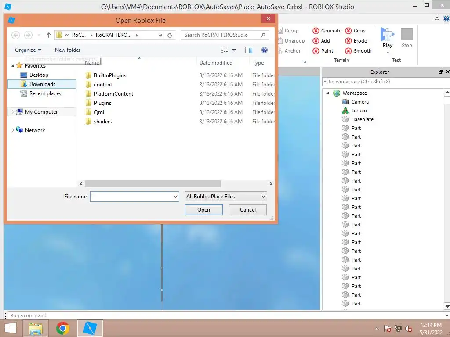Screen dimensions: 450x337
Task: Click New folder button
Action: tap(68, 50)
